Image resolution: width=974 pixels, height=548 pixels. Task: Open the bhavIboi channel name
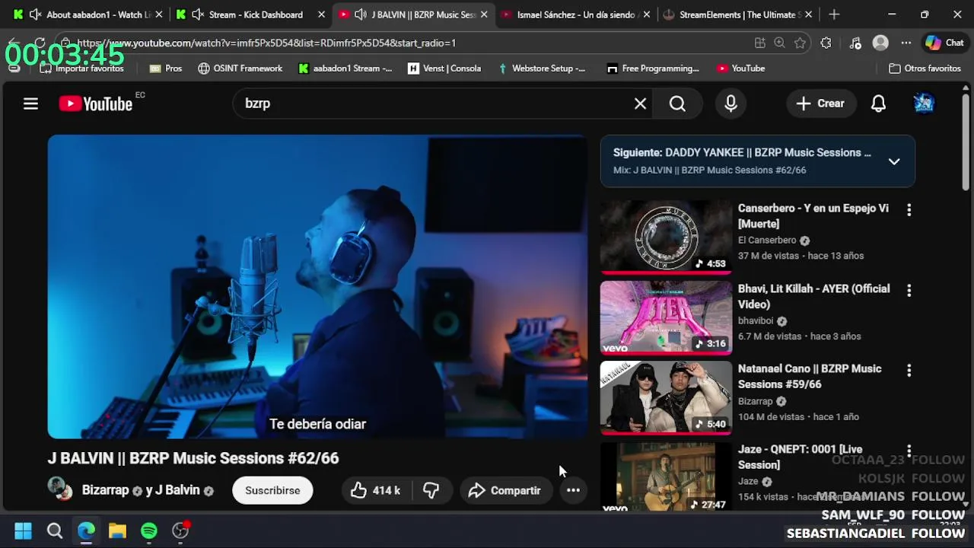tap(756, 321)
